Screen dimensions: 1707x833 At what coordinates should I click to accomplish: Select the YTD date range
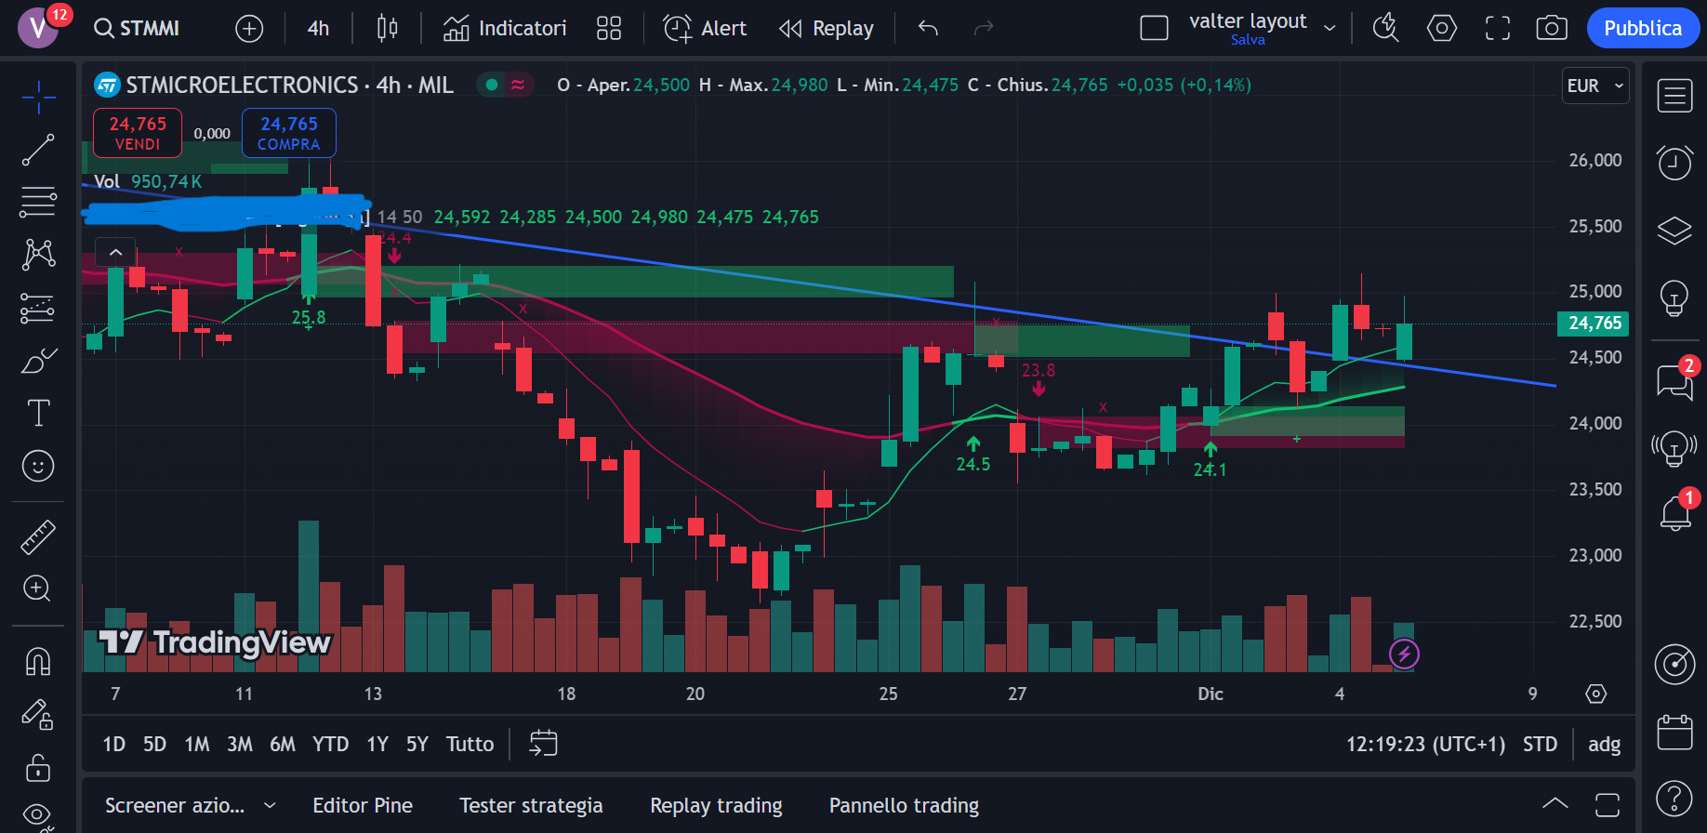pos(330,744)
